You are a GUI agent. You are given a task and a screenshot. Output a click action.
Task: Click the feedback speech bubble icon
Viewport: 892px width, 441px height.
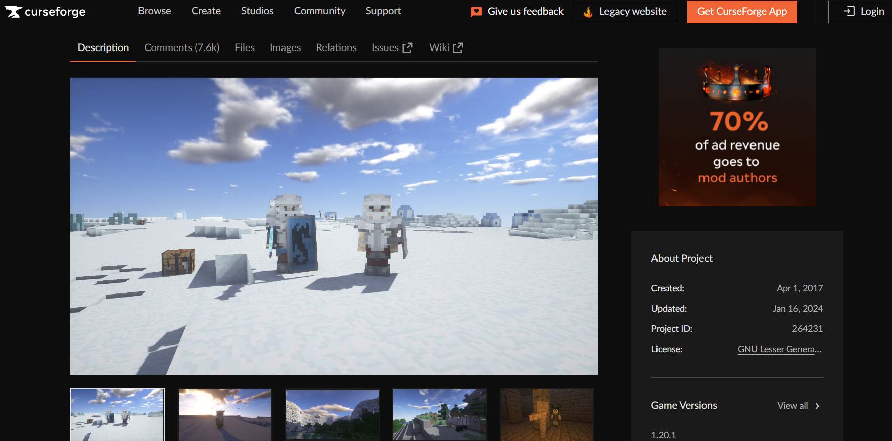click(x=476, y=12)
